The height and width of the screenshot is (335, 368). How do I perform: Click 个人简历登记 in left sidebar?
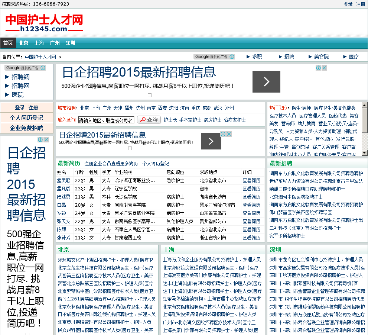(27, 118)
